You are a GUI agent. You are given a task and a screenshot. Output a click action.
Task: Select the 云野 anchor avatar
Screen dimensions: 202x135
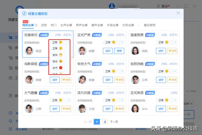(x=29, y=109)
